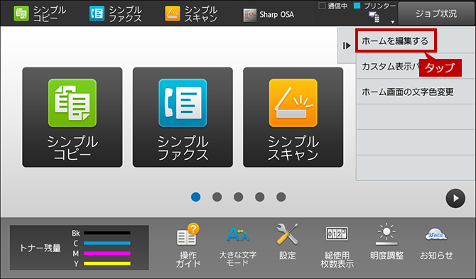The width and height of the screenshot is (476, 279).
Task: Open the large シンプルファクス tile
Action: (183, 117)
